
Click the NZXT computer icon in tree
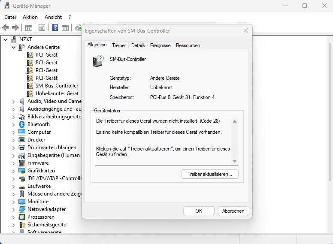(x=14, y=39)
